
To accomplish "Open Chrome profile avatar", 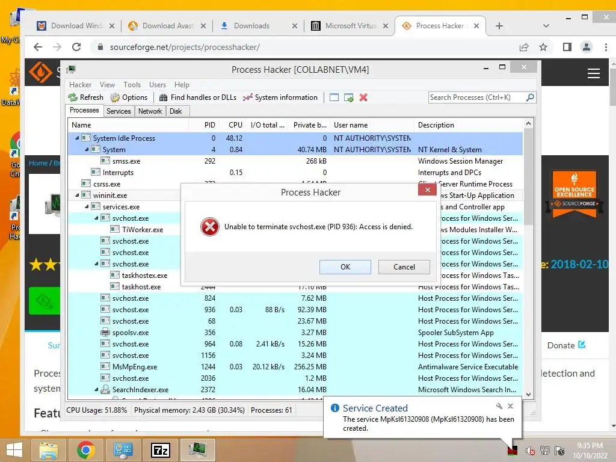I will click(x=586, y=47).
